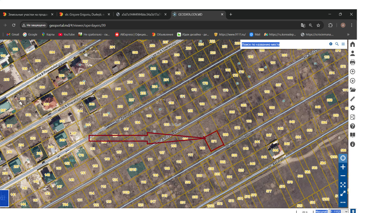Click the 'Поиск по названию места' search field
The height and width of the screenshot is (213, 379).
point(284,44)
